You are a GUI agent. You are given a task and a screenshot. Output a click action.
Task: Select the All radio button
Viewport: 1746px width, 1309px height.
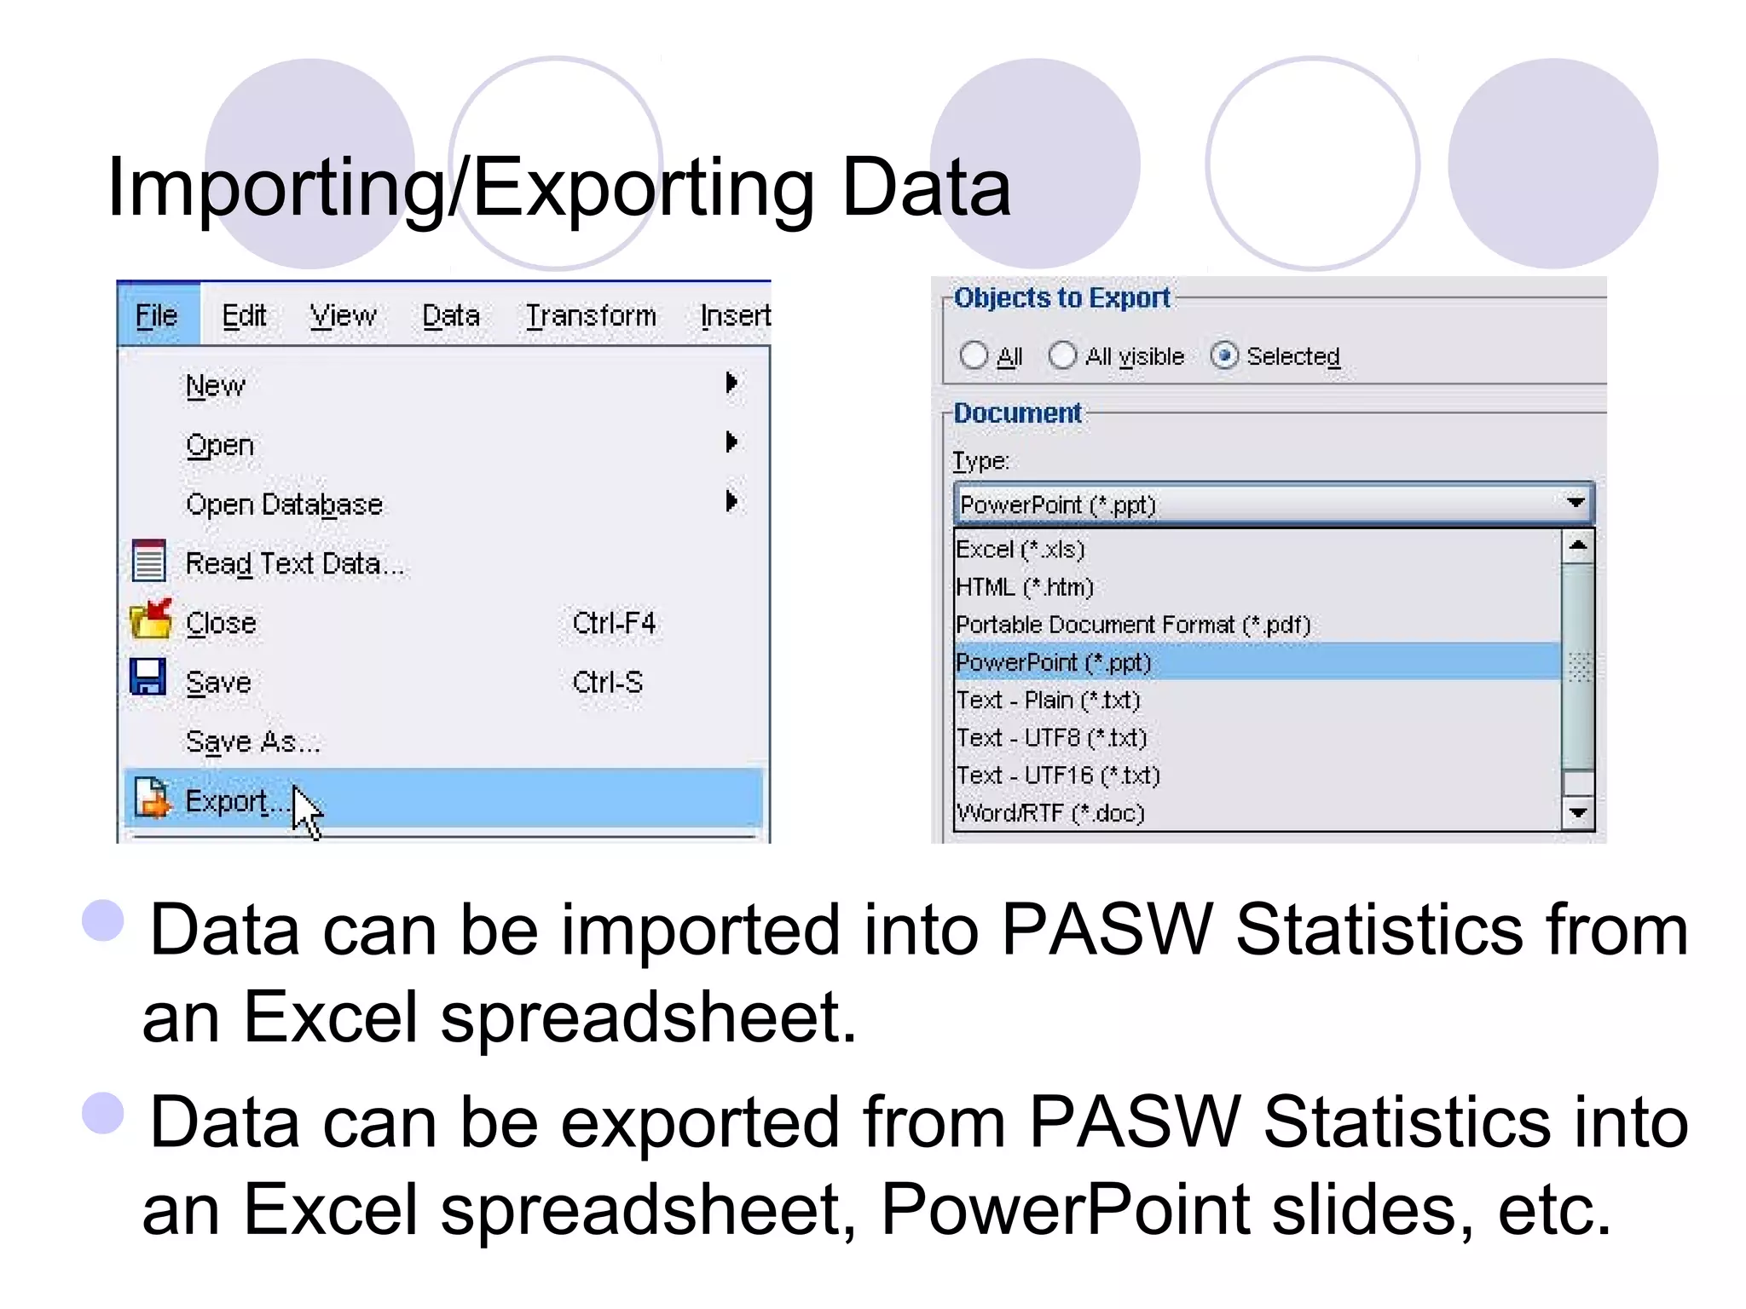click(x=974, y=355)
